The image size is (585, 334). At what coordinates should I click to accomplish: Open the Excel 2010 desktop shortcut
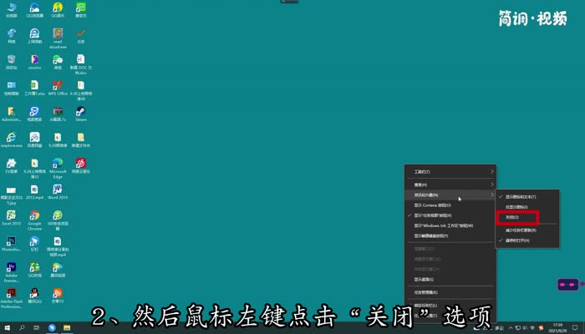click(x=11, y=216)
